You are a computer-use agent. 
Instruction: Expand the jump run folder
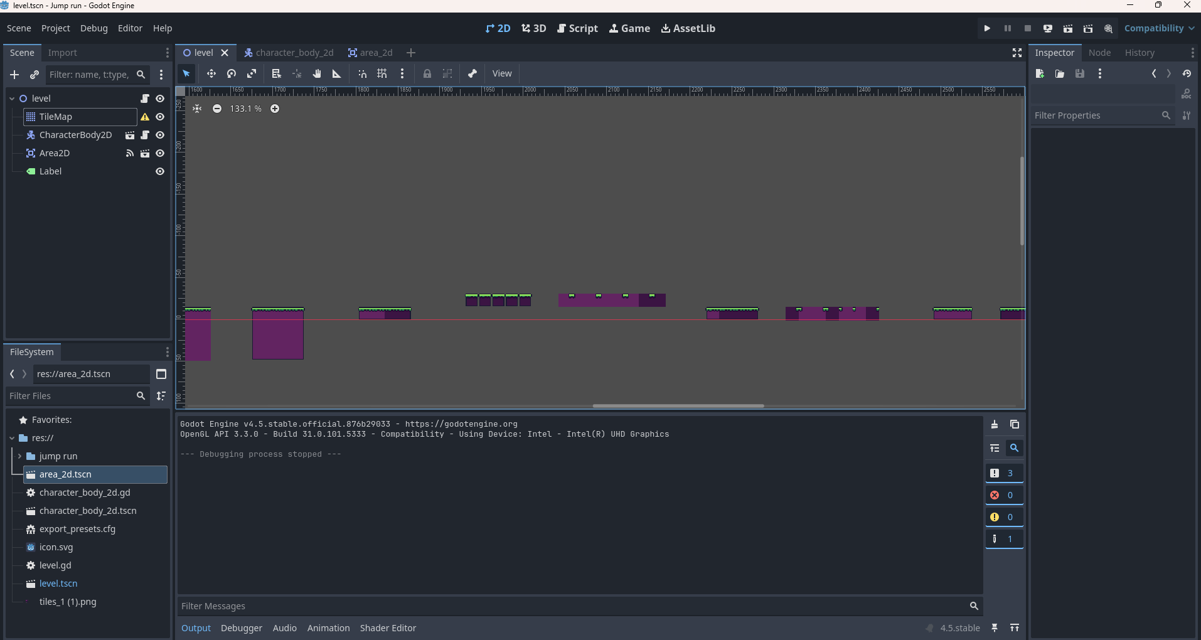click(19, 456)
